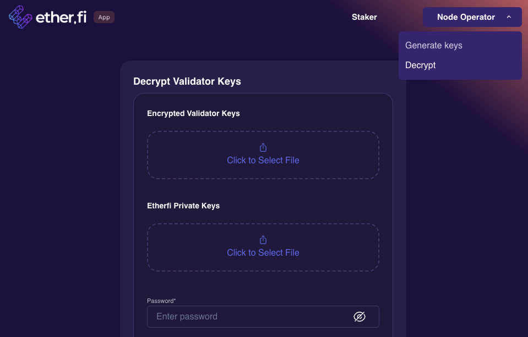Click the Encrypted Validator Keys section label
The image size is (528, 337).
pos(193,113)
